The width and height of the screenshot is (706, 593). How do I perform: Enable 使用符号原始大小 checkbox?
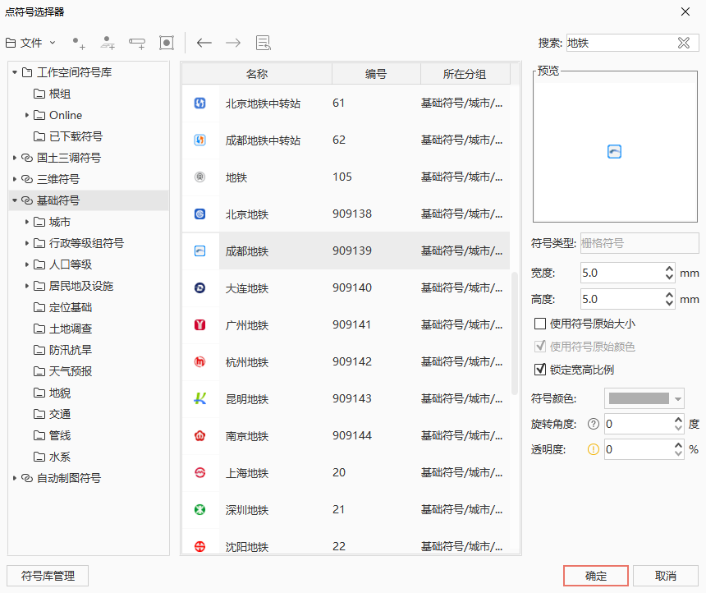pos(540,324)
